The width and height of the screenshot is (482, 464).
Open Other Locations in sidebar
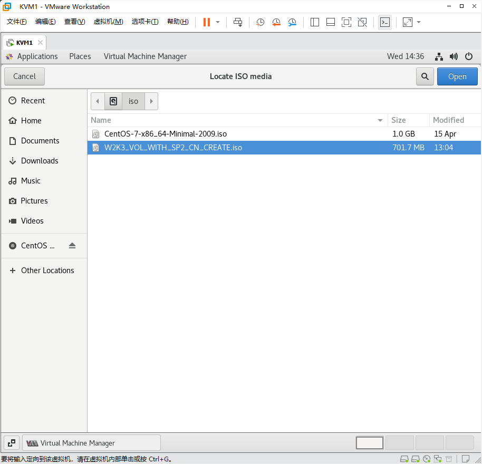coord(44,270)
